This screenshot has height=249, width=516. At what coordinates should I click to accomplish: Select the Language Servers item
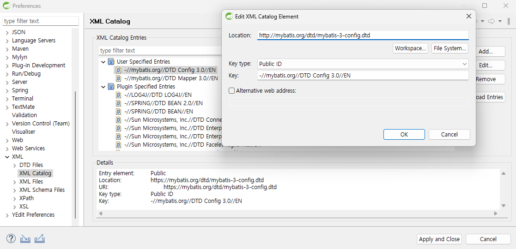tap(34, 41)
